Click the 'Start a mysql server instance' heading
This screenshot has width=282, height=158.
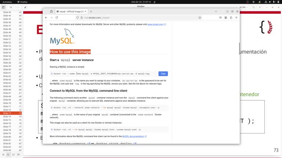[x=72, y=60]
